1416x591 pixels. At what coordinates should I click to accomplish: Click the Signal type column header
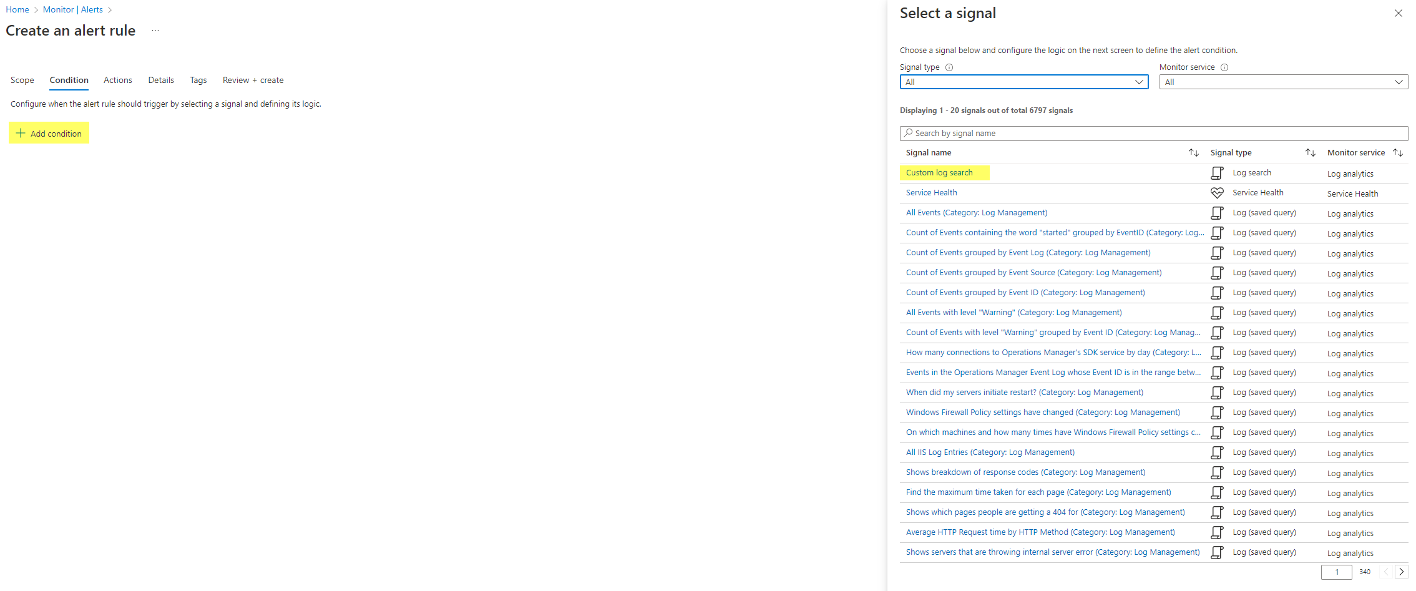[x=1231, y=152]
